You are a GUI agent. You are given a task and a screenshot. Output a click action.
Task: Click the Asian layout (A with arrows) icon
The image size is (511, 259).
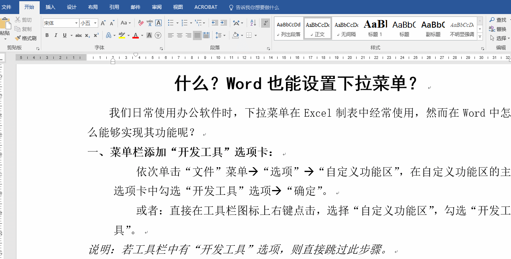click(236, 23)
